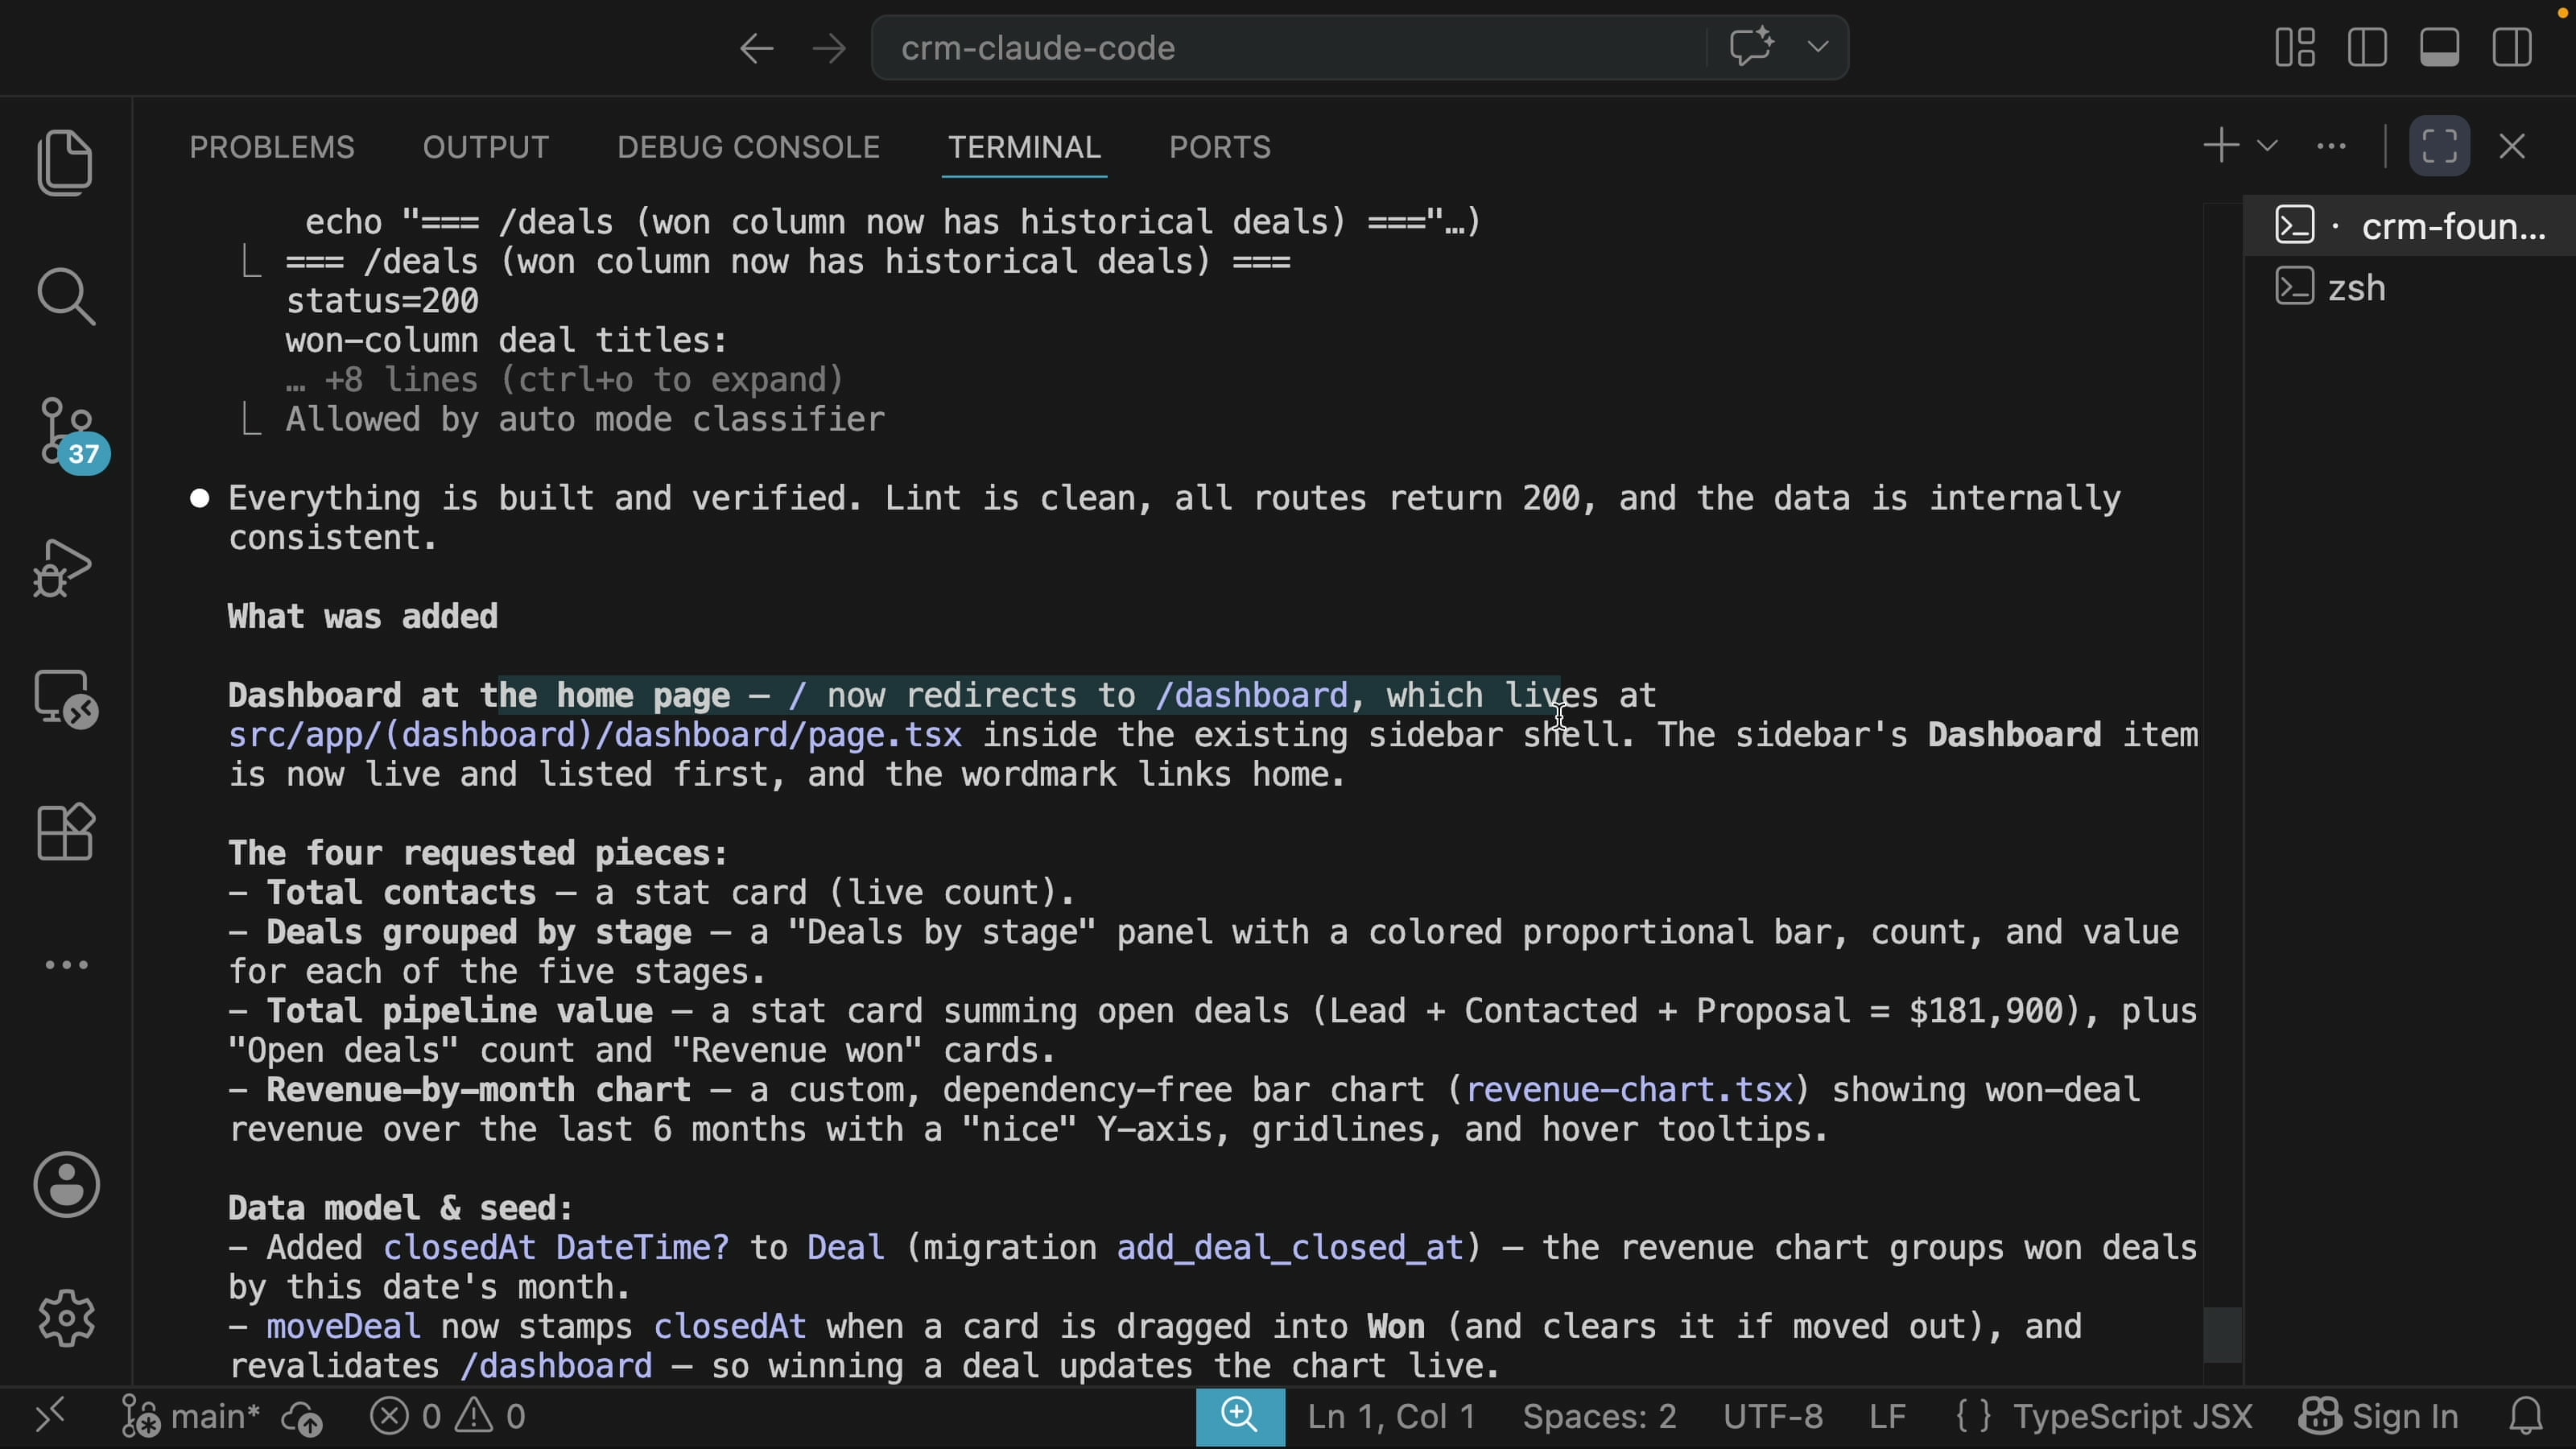The height and width of the screenshot is (1449, 2576).
Task: Show additional activity bar views
Action: click(x=66, y=965)
